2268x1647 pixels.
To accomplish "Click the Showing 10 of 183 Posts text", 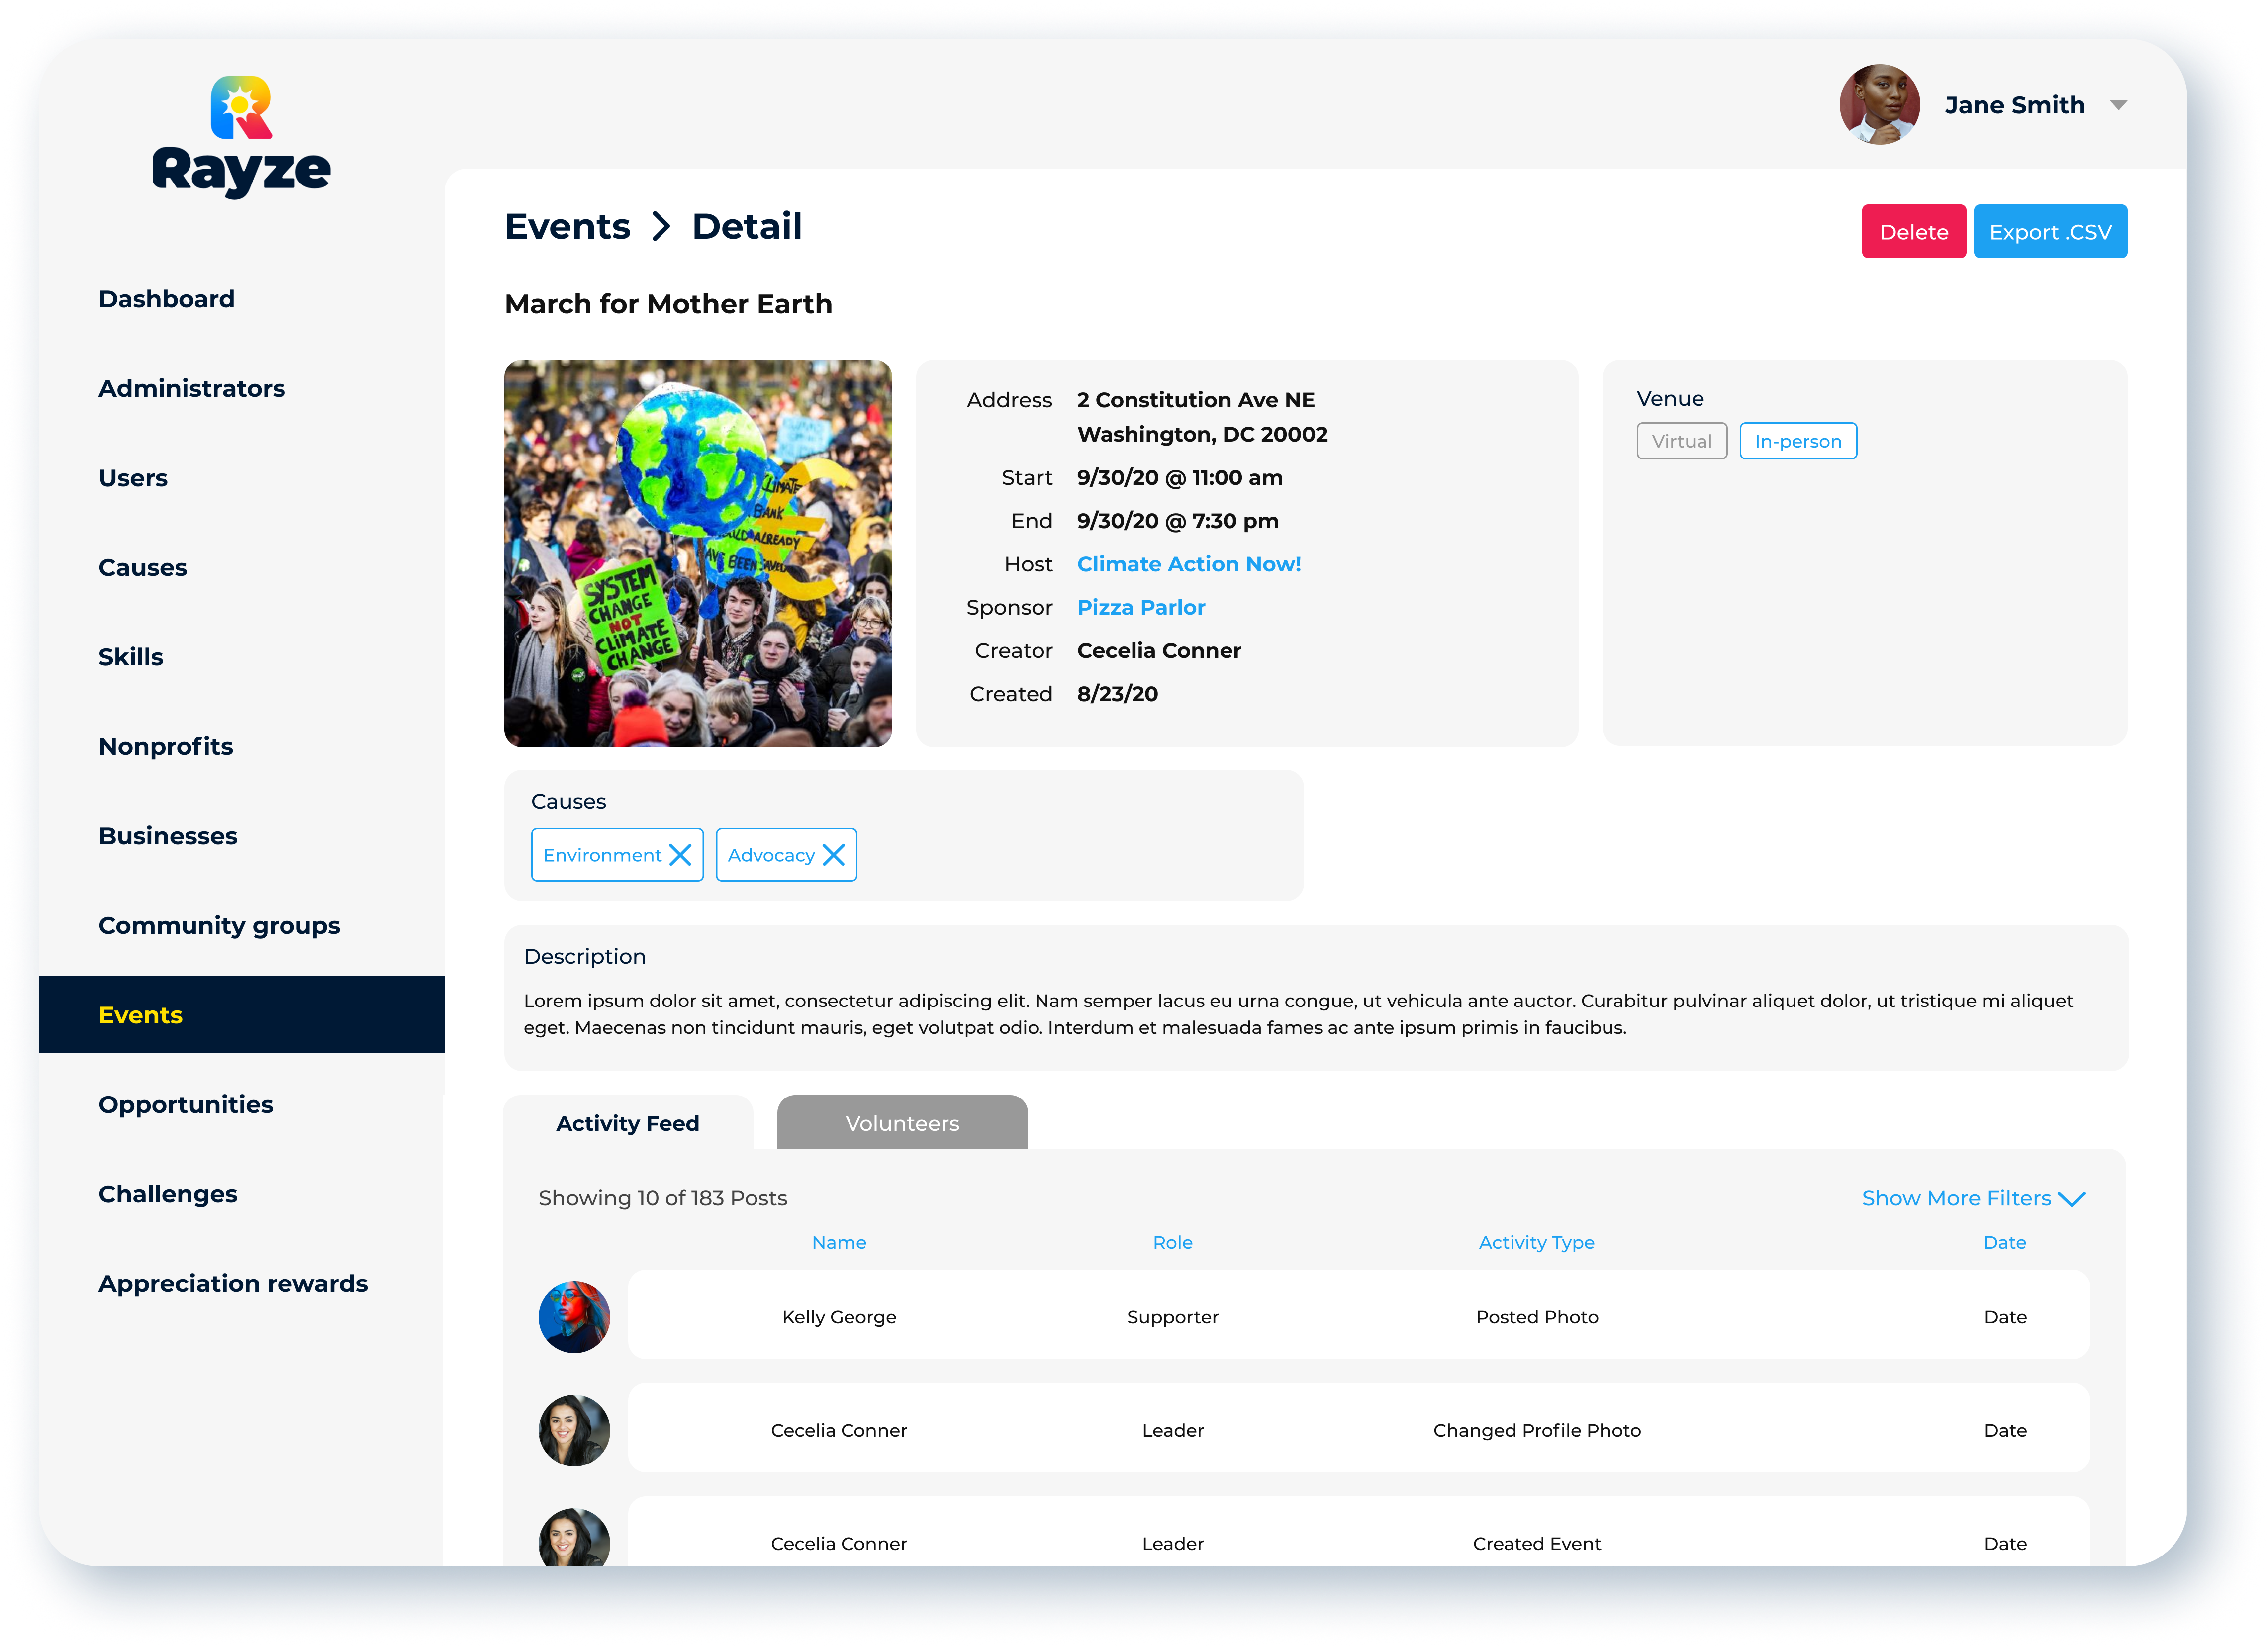I will (662, 1198).
